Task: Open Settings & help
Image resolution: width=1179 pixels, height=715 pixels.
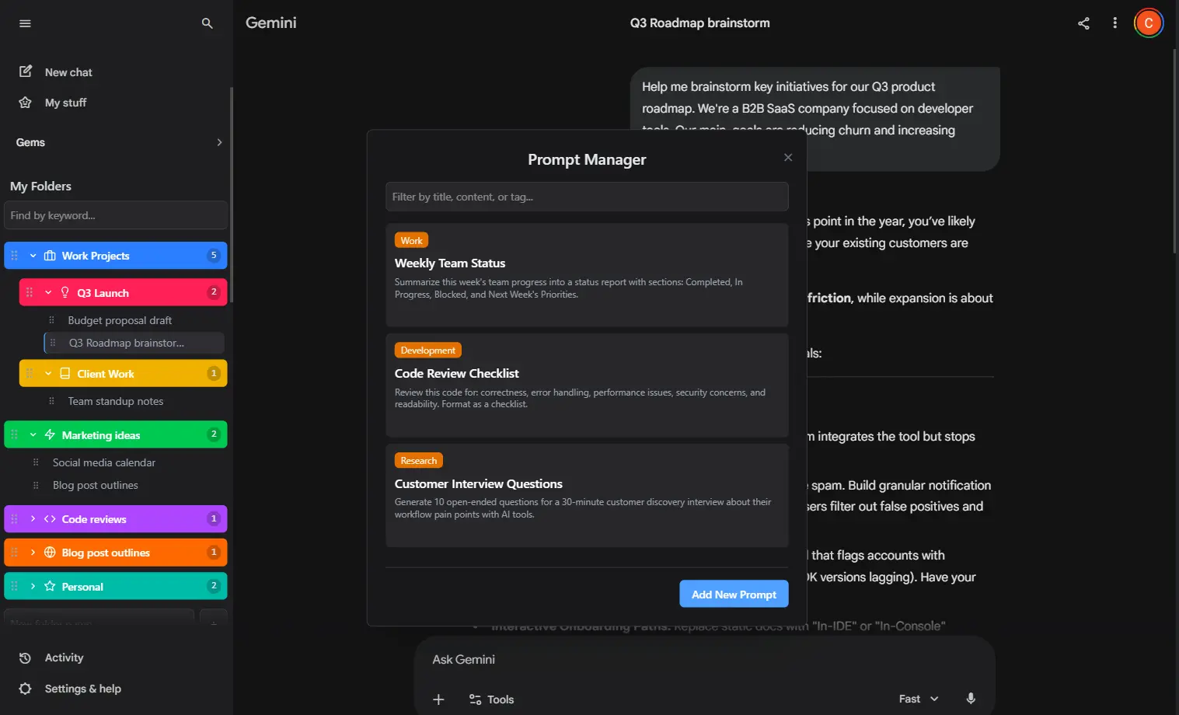Action: click(82, 688)
